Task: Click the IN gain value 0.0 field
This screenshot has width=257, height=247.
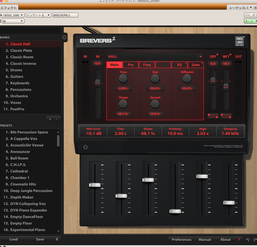Action: coord(98,63)
